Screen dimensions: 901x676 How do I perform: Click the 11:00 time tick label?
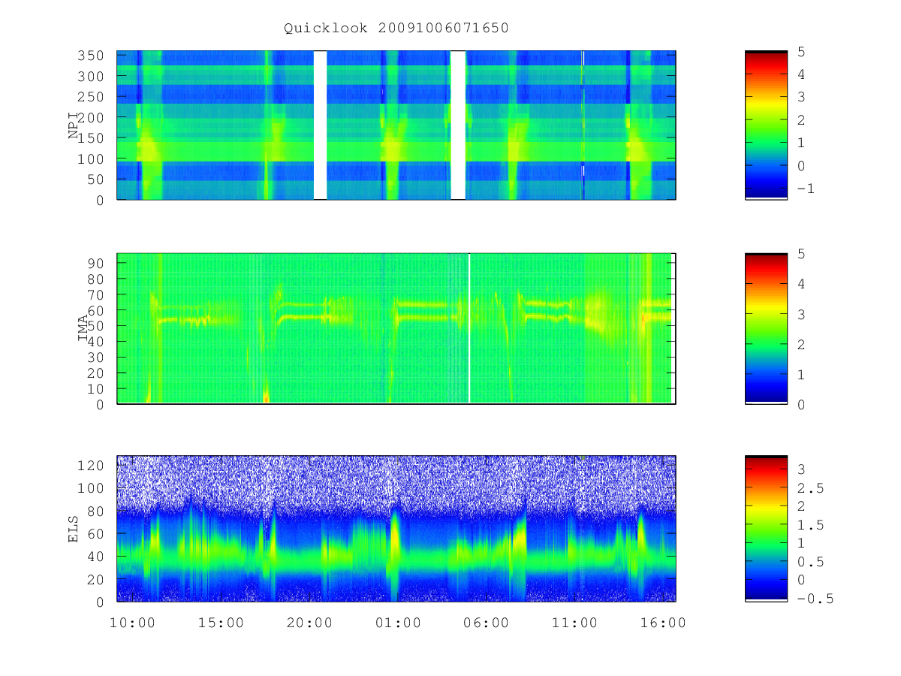(x=574, y=623)
